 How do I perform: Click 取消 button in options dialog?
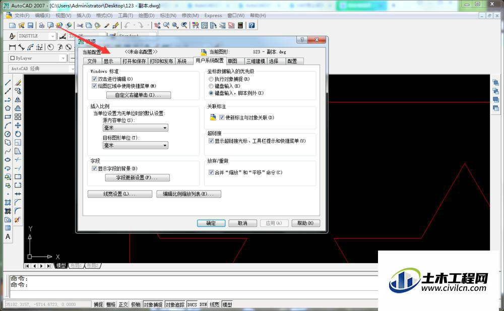pos(243,223)
